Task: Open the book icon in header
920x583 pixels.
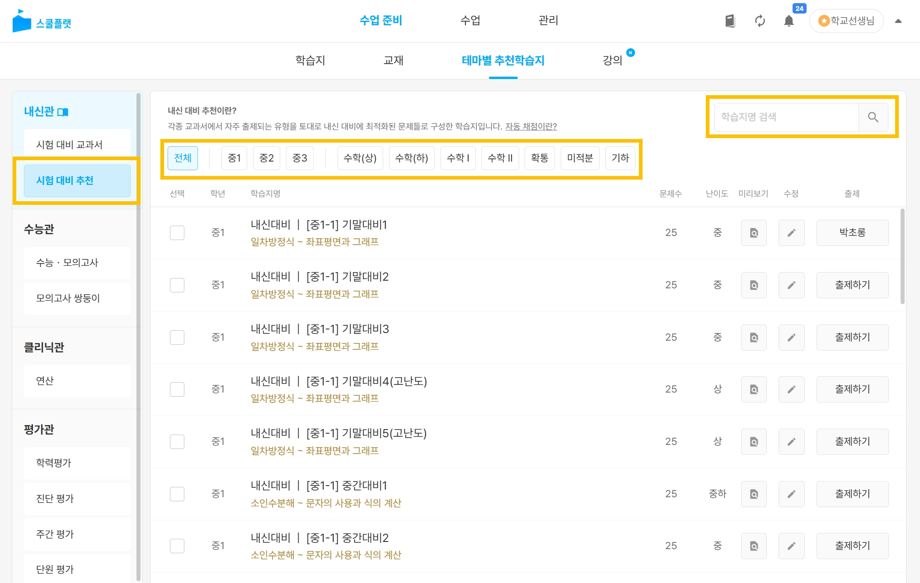Action: coord(730,21)
